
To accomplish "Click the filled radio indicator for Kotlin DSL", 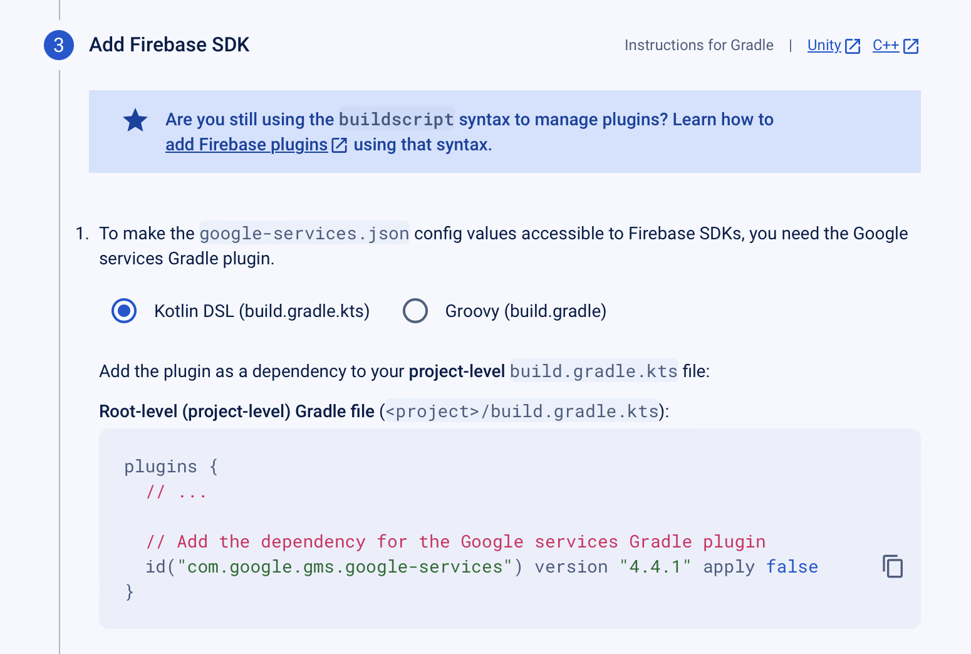I will 124,311.
